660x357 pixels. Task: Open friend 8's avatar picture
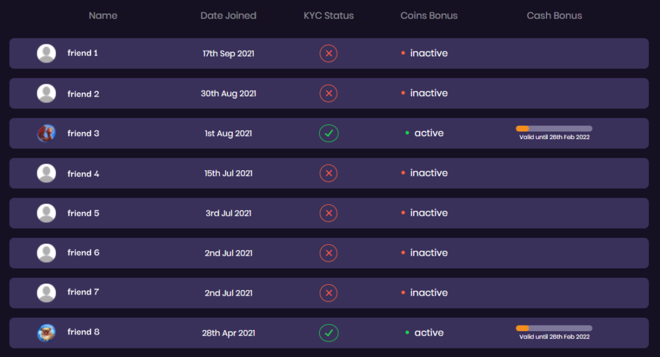[46, 333]
